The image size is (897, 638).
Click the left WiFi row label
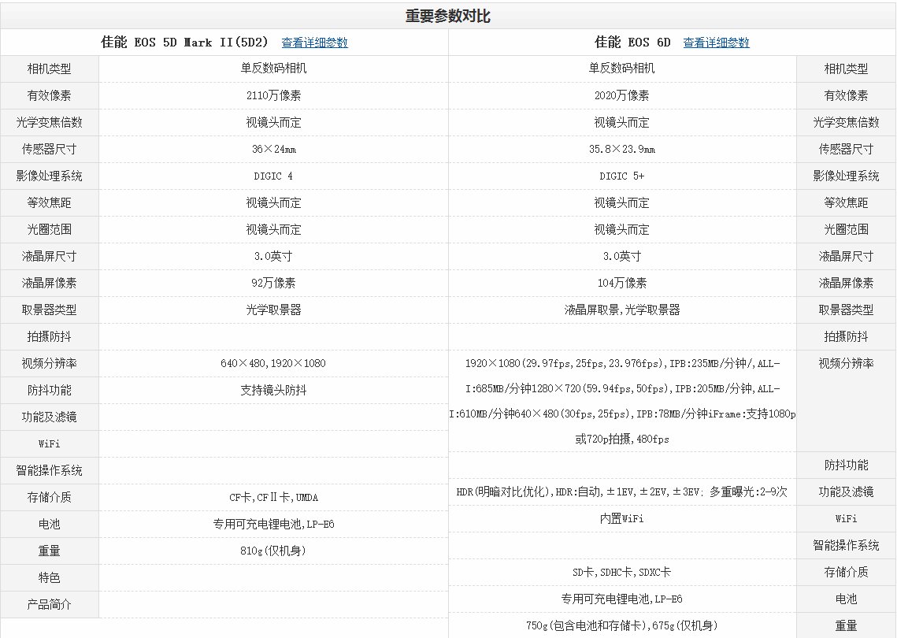(x=49, y=443)
